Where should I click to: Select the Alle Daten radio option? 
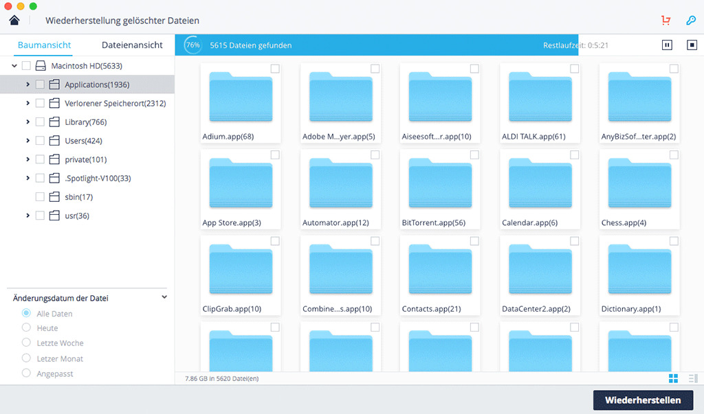coord(27,312)
